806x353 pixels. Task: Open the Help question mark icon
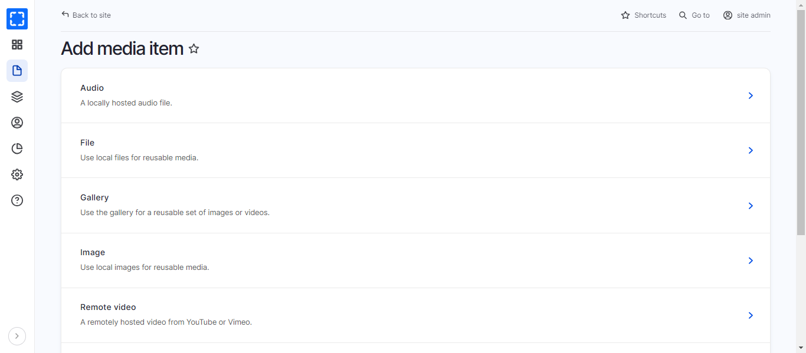click(x=17, y=200)
